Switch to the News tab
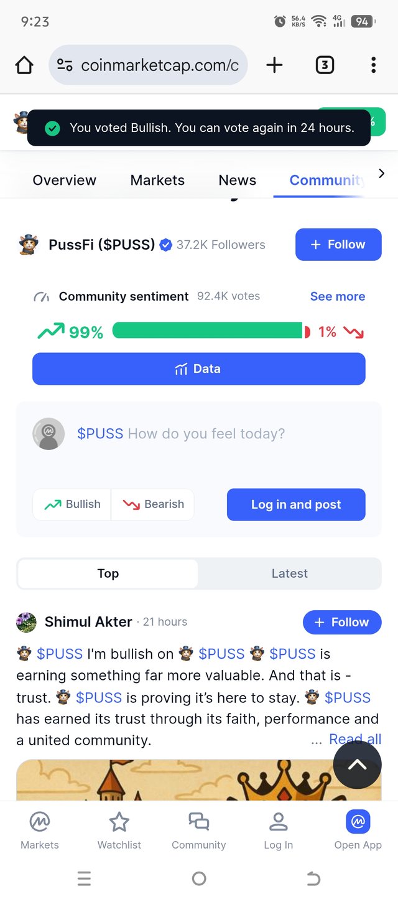Image resolution: width=398 pixels, height=899 pixels. [238, 181]
